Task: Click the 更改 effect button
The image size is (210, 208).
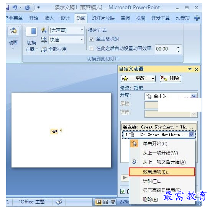Action: point(138,78)
